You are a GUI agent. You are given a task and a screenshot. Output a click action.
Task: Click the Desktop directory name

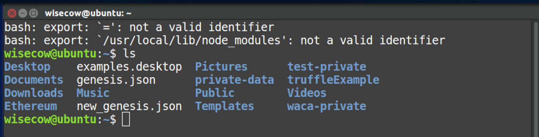click(x=27, y=67)
